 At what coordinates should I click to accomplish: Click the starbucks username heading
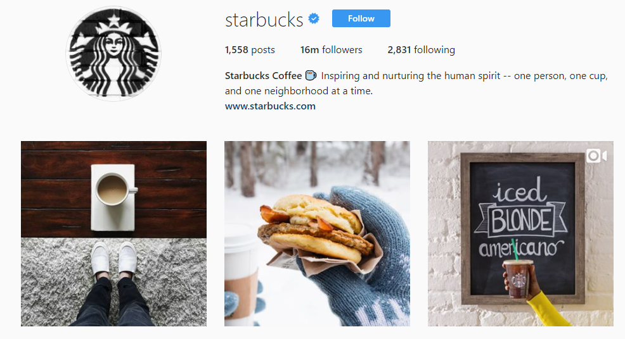264,20
